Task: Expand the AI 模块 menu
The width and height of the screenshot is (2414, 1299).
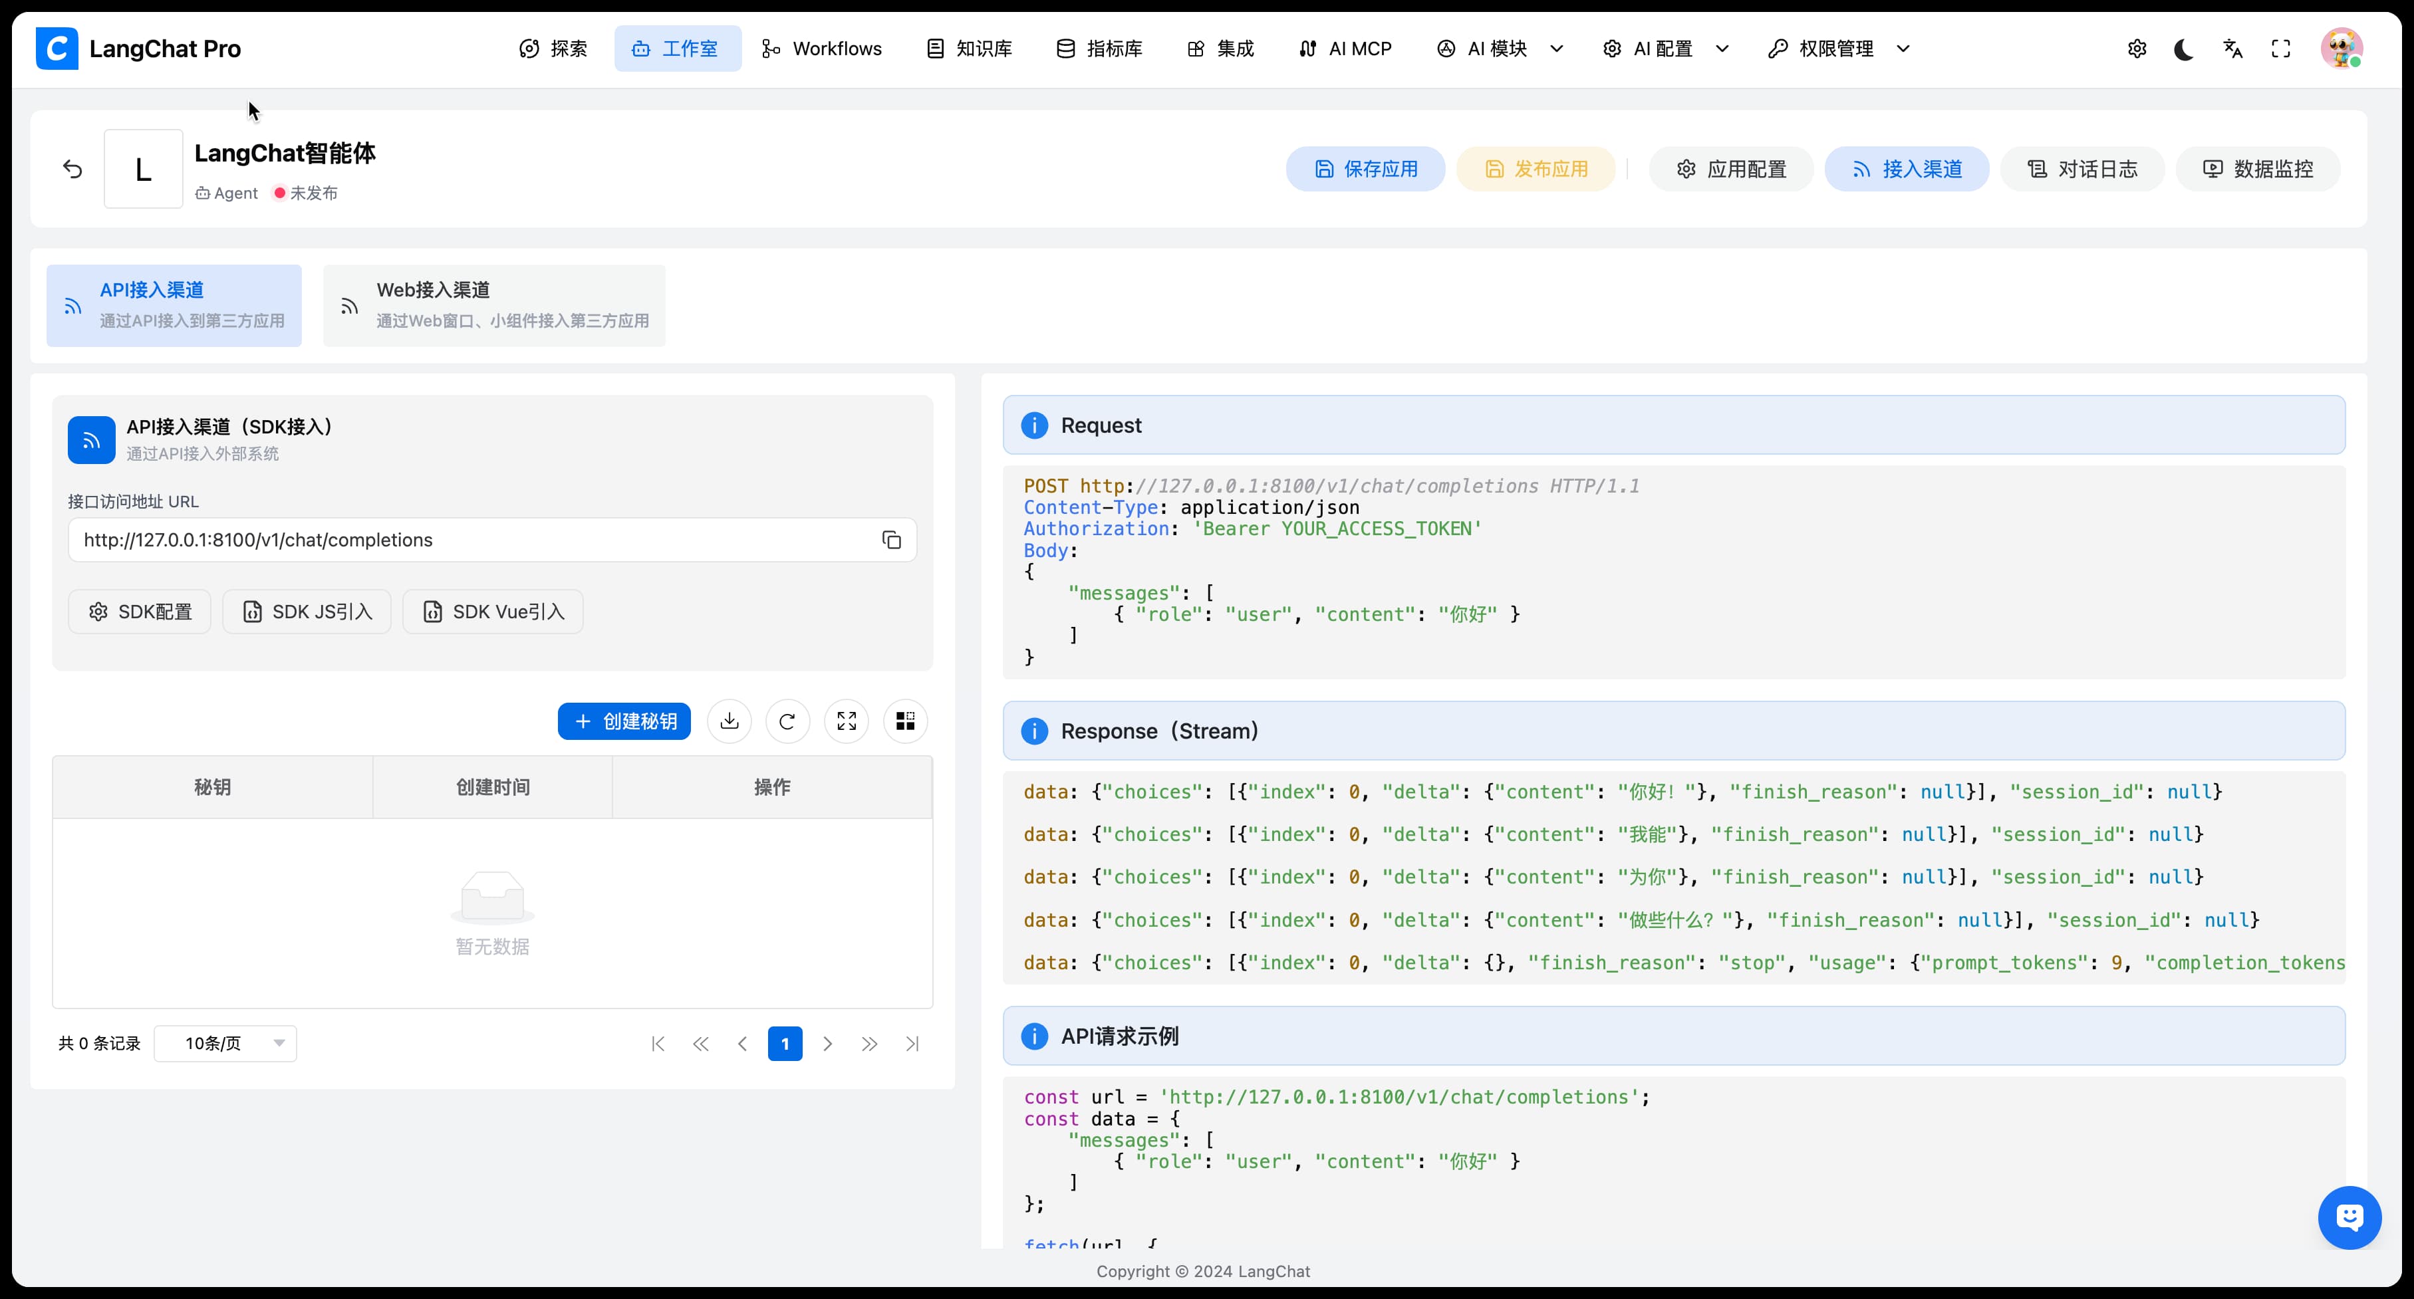Action: tap(1500, 49)
